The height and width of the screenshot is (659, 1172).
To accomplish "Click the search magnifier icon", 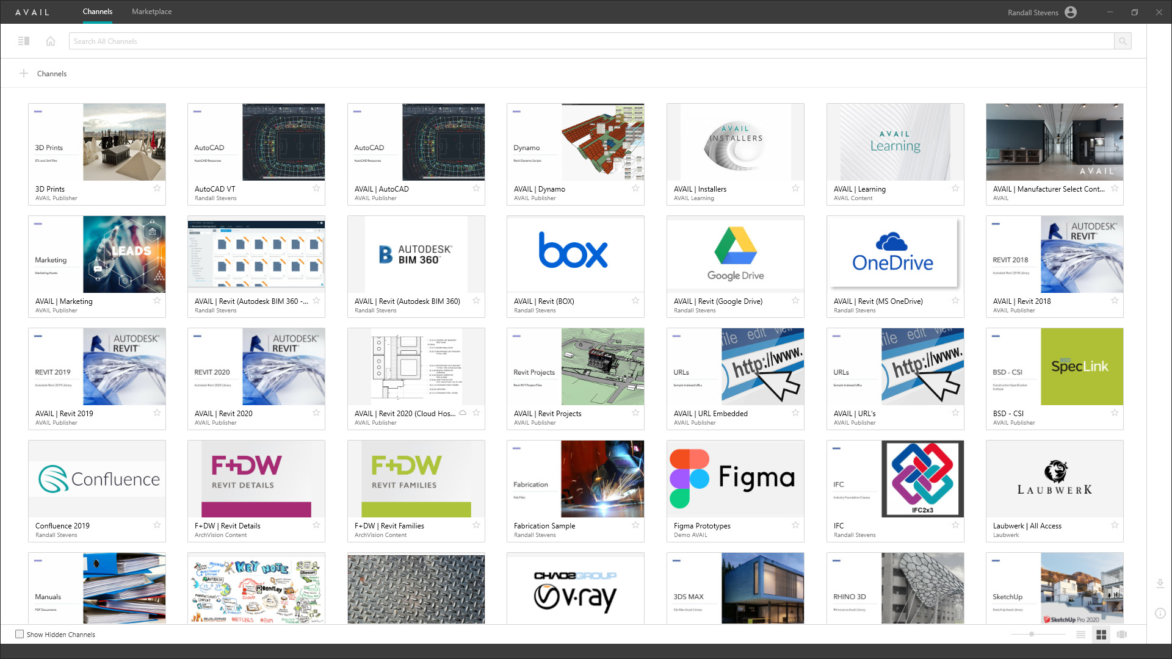I will click(x=1123, y=41).
